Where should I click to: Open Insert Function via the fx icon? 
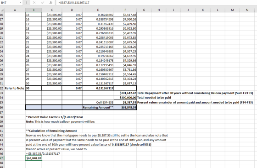pos(51,3)
